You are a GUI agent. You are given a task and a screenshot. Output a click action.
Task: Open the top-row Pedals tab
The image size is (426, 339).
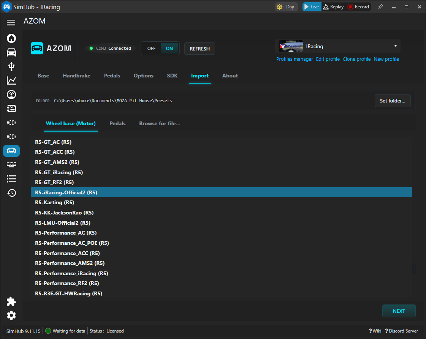coord(112,76)
